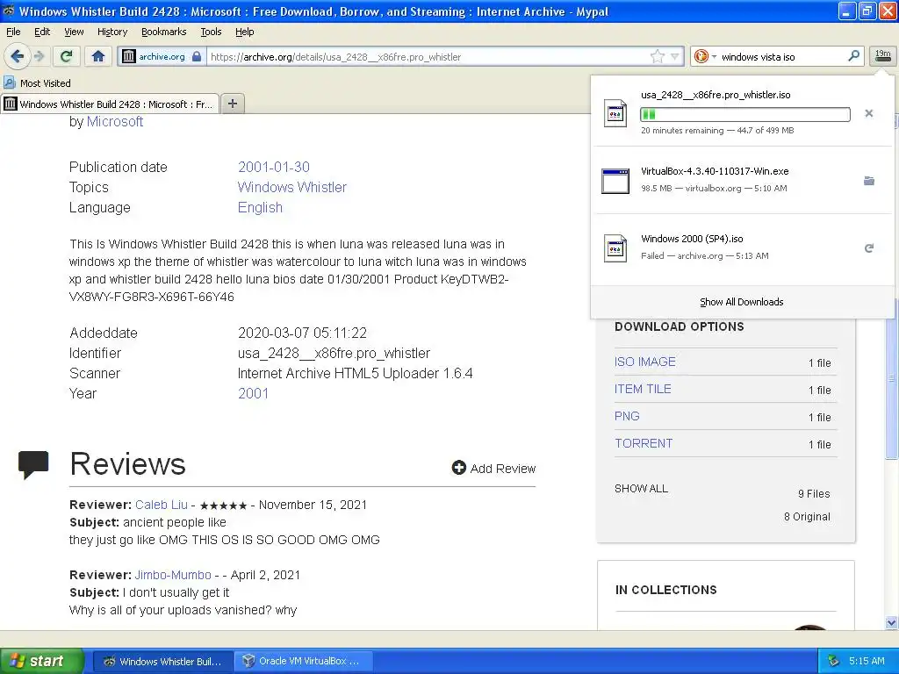Click the address bar URL field
The height and width of the screenshot is (674, 899).
click(428, 57)
